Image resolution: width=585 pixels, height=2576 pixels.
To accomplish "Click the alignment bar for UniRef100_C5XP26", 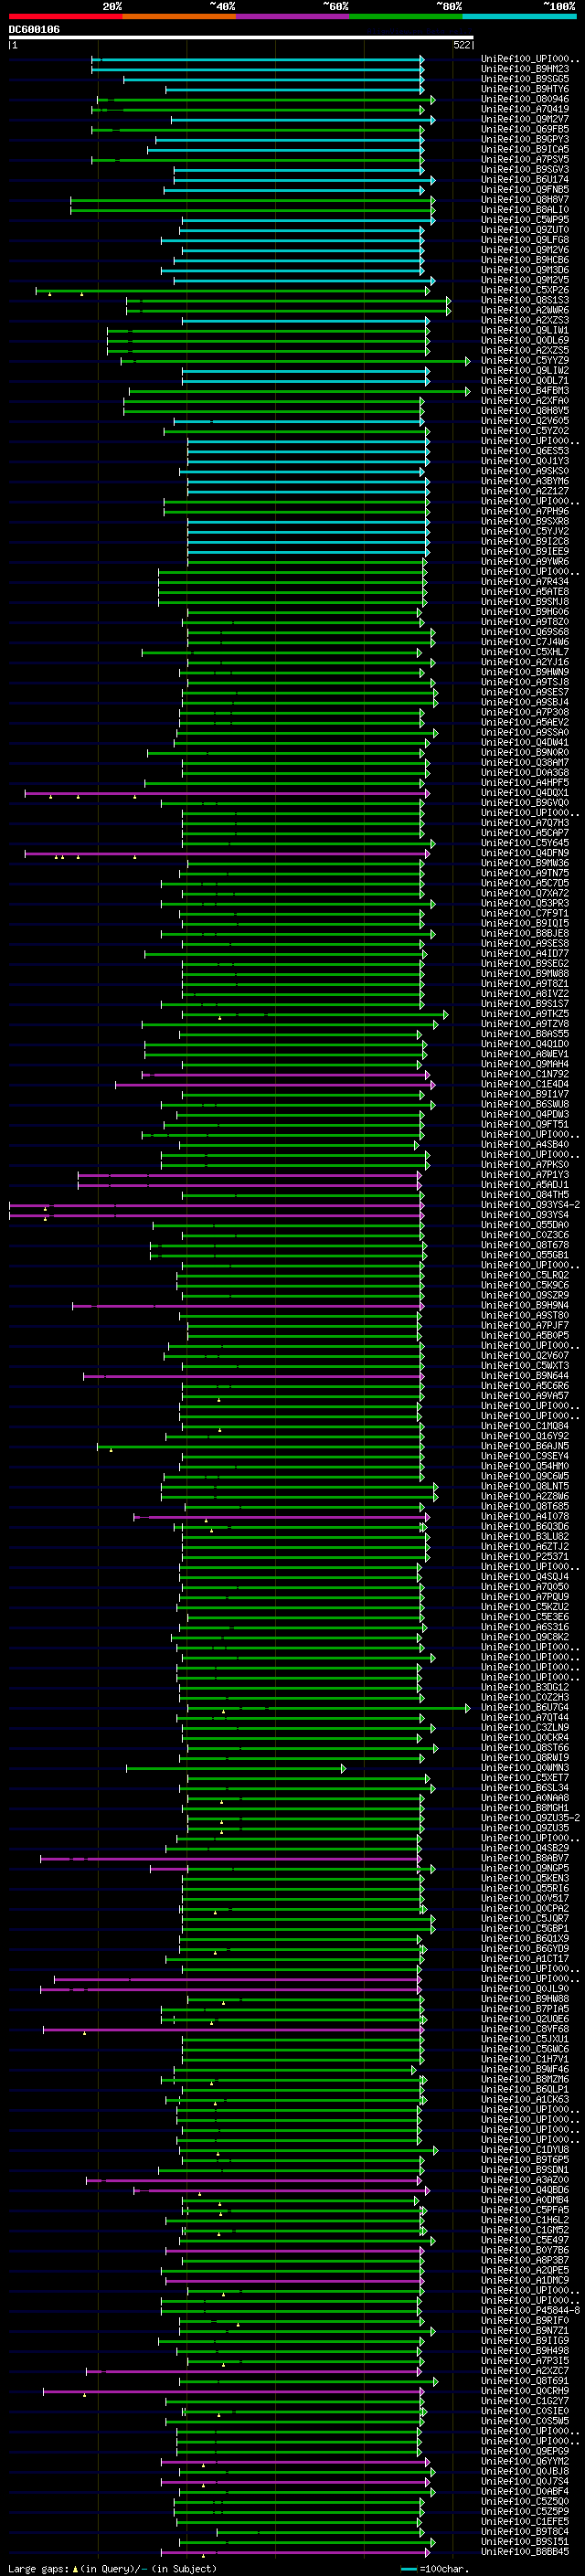I will point(233,291).
